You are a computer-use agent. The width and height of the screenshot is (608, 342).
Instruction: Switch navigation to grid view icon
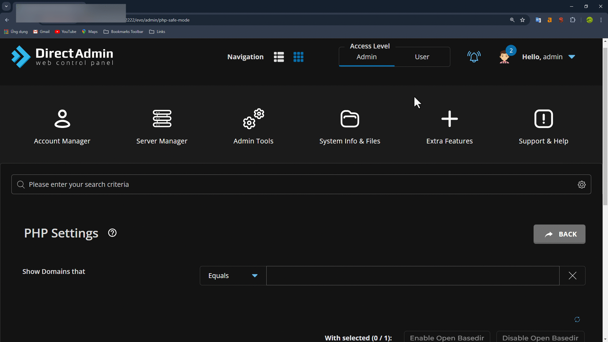[298, 57]
